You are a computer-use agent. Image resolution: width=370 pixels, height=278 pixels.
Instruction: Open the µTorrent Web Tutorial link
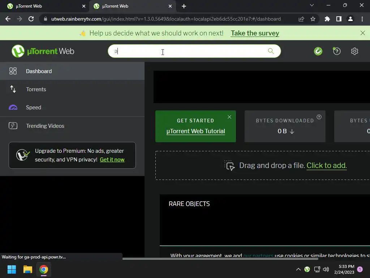click(x=195, y=131)
